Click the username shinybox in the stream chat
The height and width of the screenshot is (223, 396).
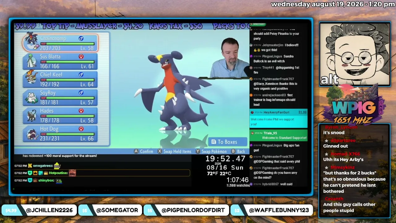pyautogui.click(x=46, y=180)
